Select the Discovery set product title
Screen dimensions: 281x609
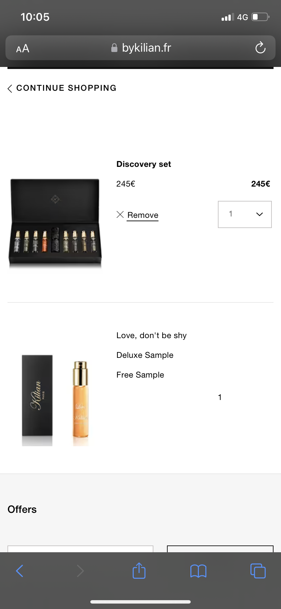(144, 164)
